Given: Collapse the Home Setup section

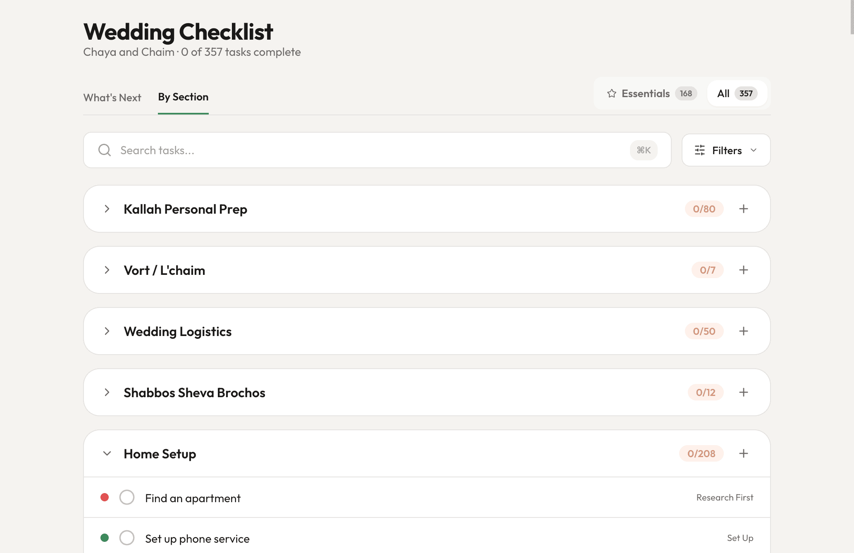Looking at the screenshot, I should [x=107, y=453].
